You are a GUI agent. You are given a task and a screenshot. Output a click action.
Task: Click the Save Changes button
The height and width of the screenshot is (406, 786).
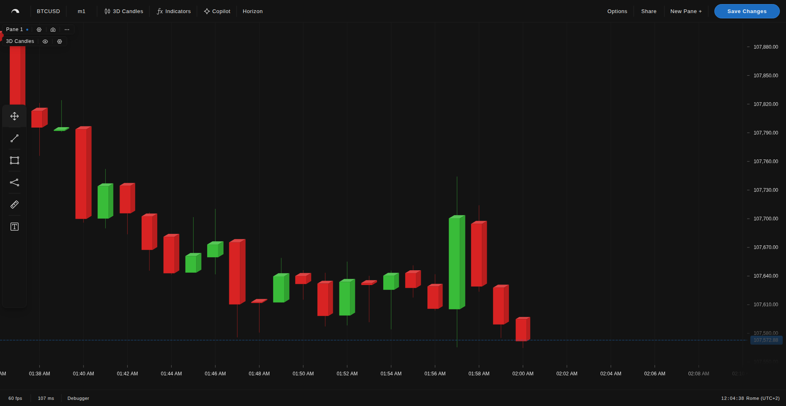(x=747, y=11)
